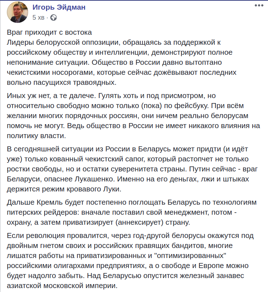This screenshot has height=292, width=268.
Task: Open the author name link Игорь Эйдман
Action: point(59,7)
